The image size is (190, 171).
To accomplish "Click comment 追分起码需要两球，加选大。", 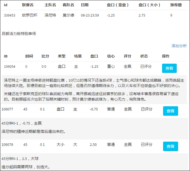I will pos(26,167).
